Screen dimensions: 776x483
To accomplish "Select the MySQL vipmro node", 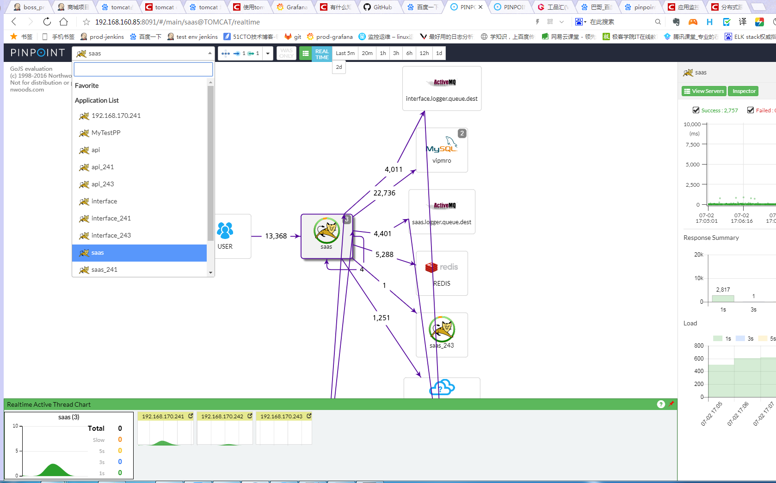I will (x=442, y=150).
